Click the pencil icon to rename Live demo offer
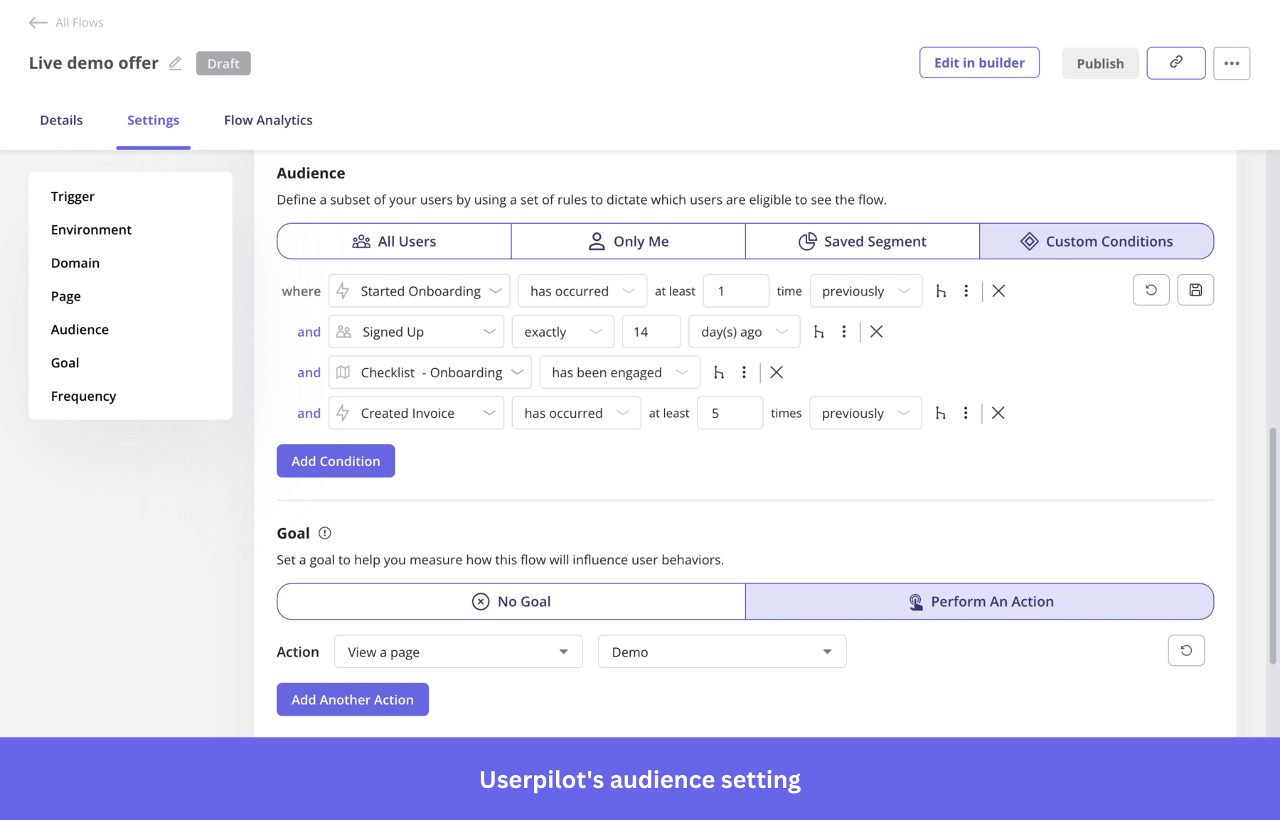This screenshot has width=1280, height=820. (175, 63)
